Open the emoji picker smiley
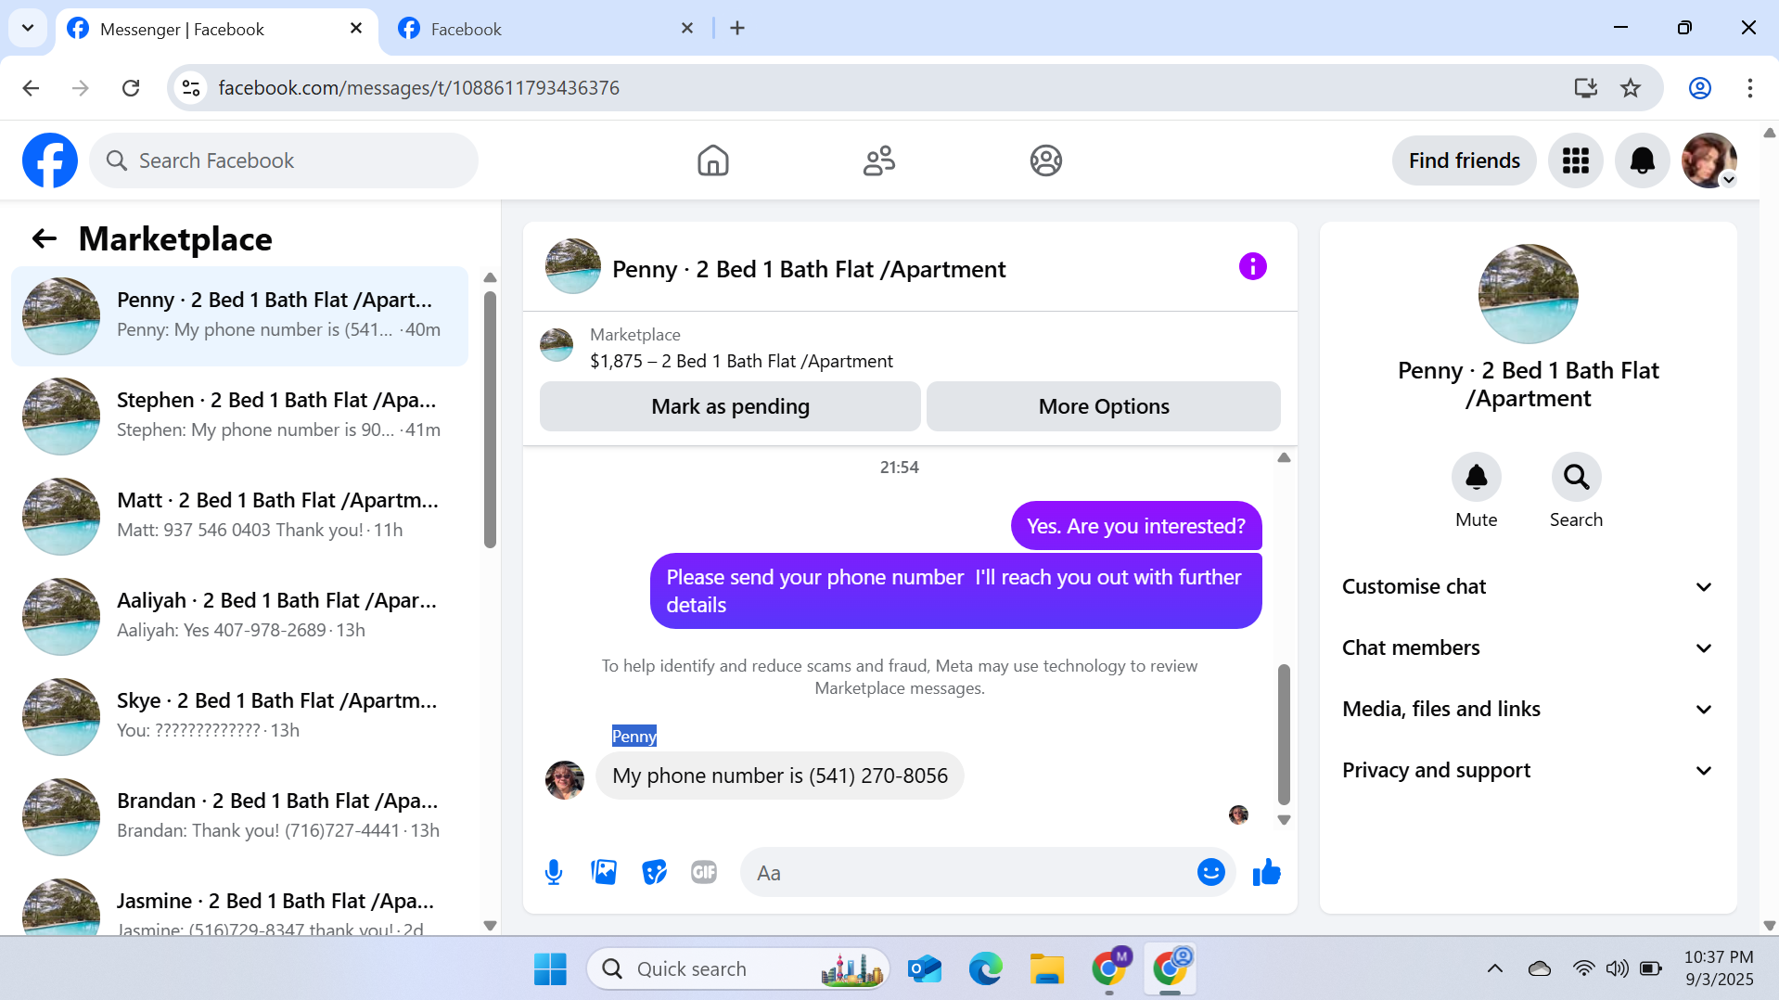 coord(1210,872)
